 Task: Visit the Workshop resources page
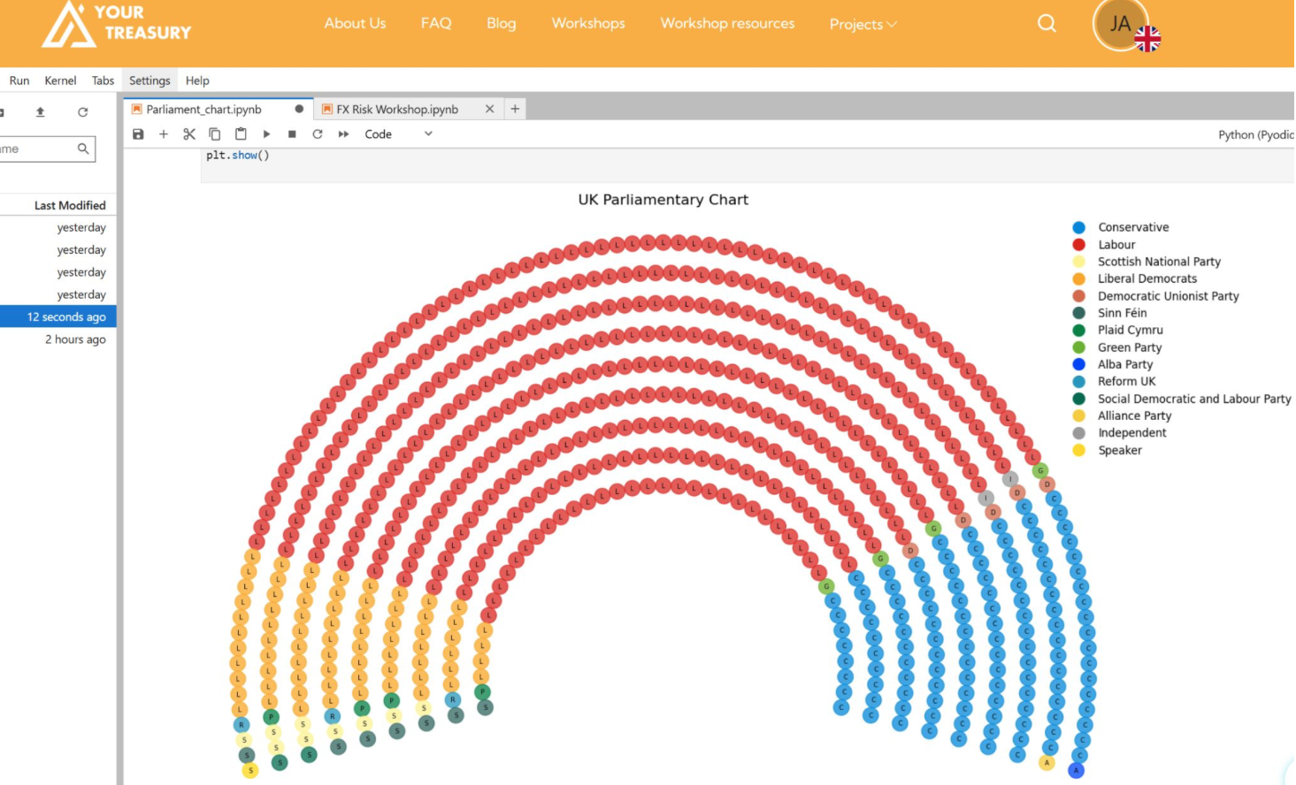click(x=726, y=24)
